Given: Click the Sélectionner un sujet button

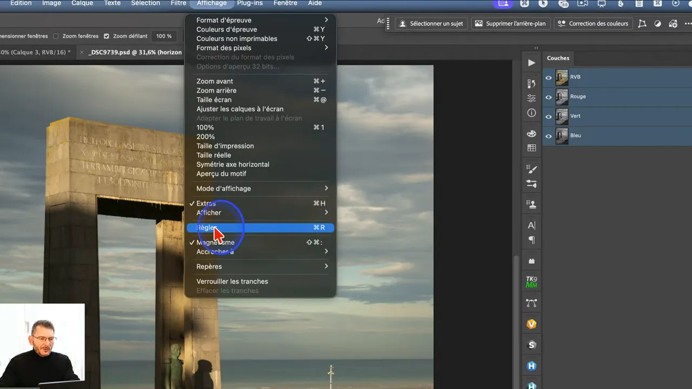Looking at the screenshot, I should (431, 24).
